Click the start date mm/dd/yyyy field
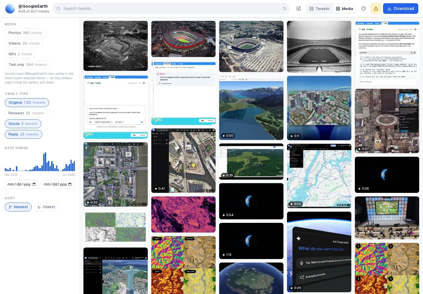 pos(22,184)
